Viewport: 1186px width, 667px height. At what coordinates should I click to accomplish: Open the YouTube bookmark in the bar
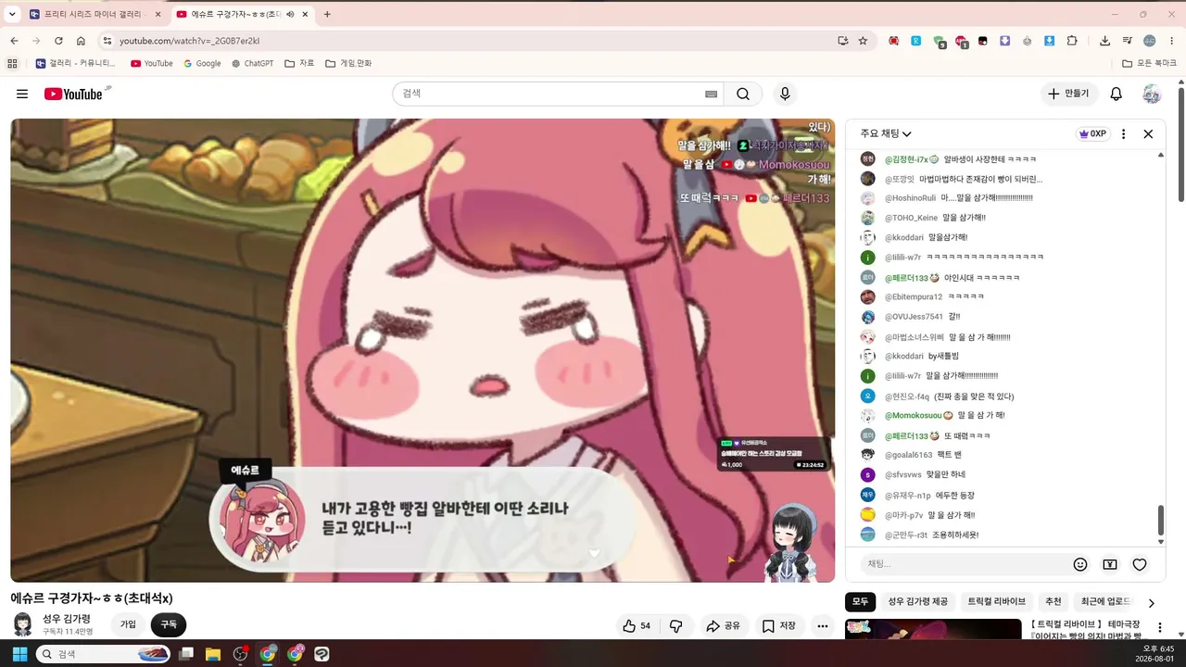pos(152,63)
